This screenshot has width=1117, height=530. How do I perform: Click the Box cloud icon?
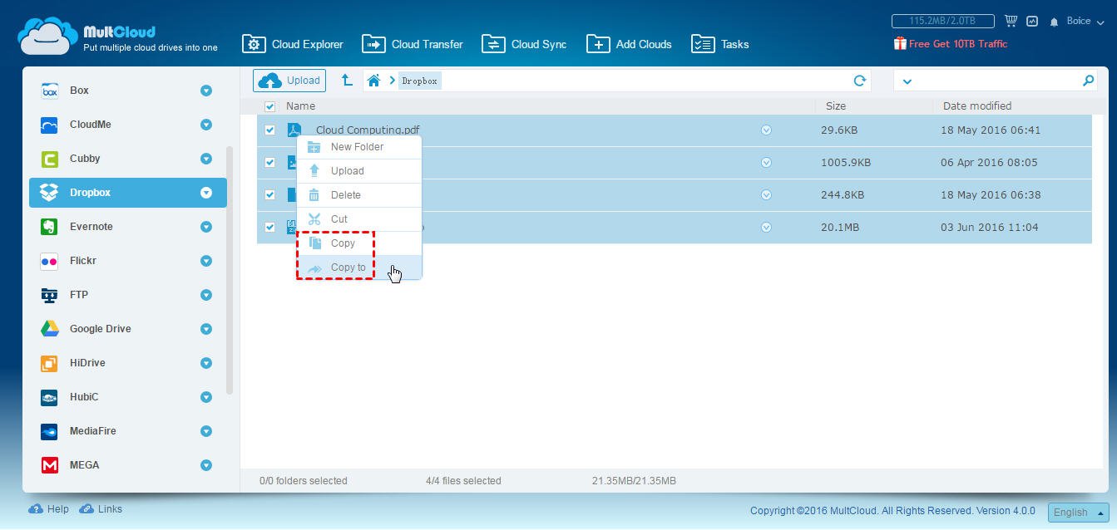point(49,91)
